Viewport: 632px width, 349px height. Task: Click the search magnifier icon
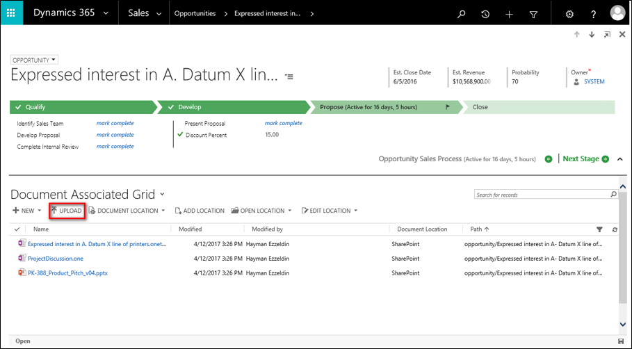click(461, 14)
